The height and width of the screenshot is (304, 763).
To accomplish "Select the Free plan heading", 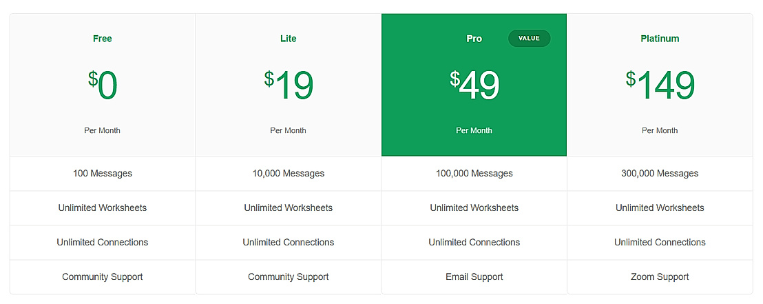I will (x=103, y=39).
